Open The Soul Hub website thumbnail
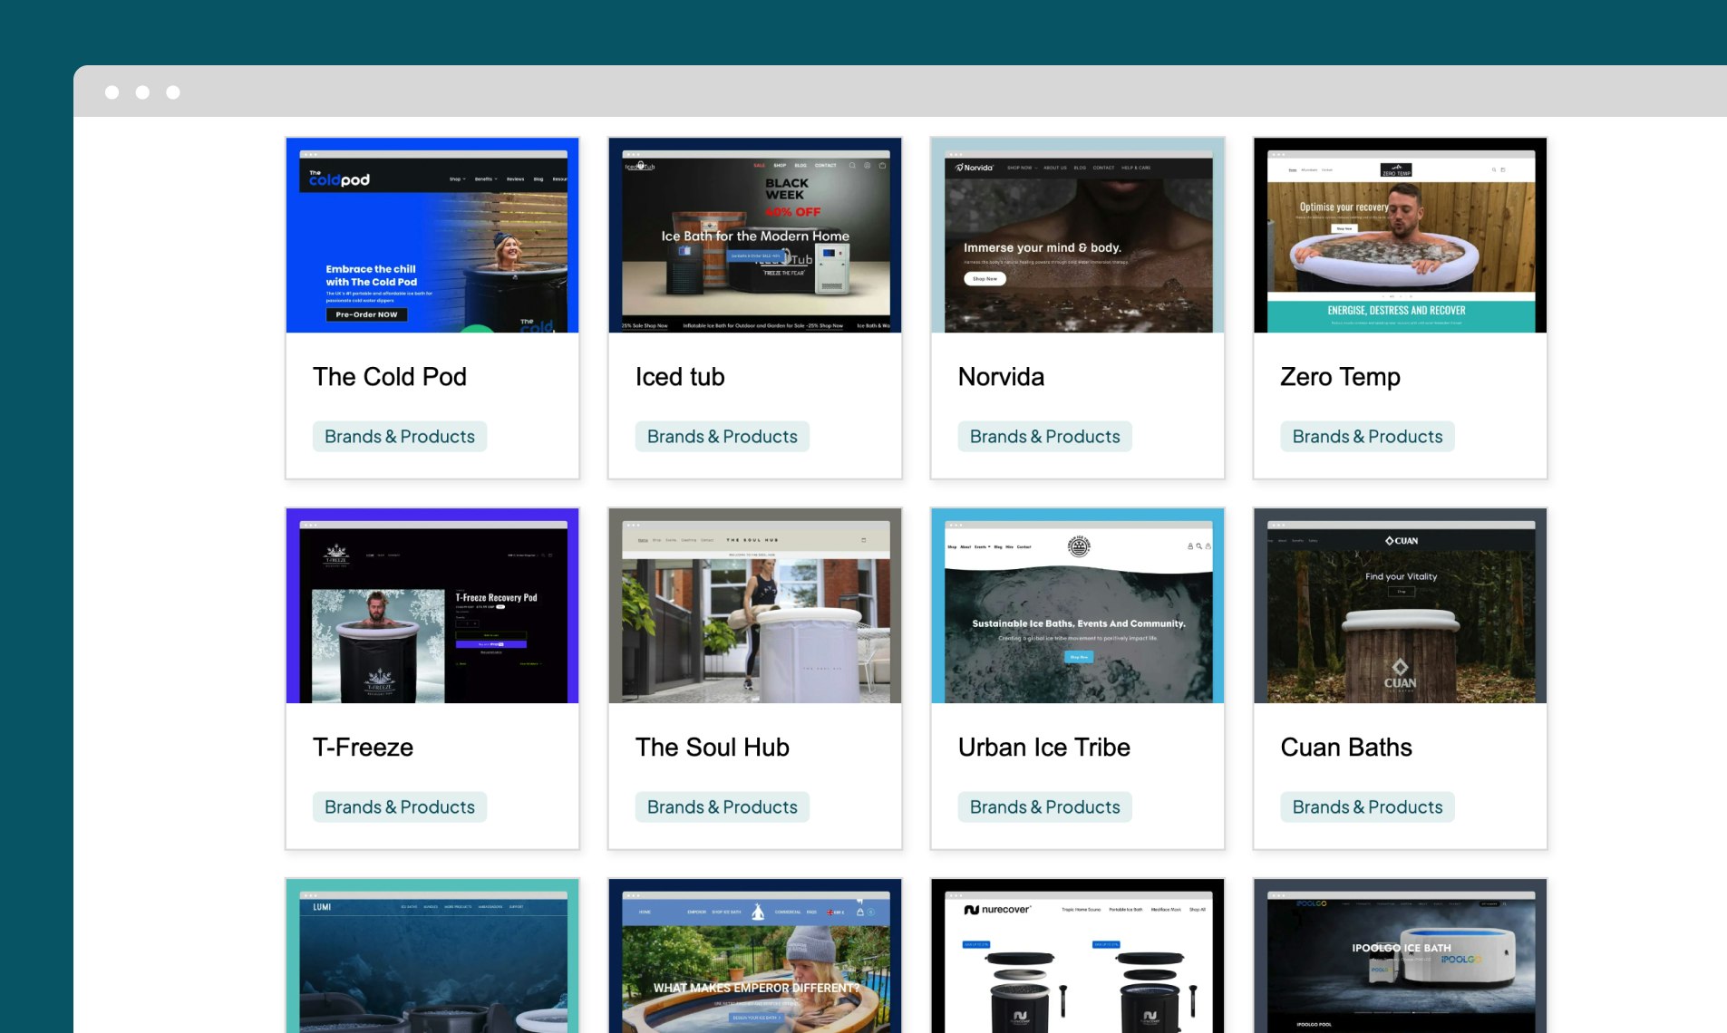This screenshot has width=1727, height=1033. 755,605
